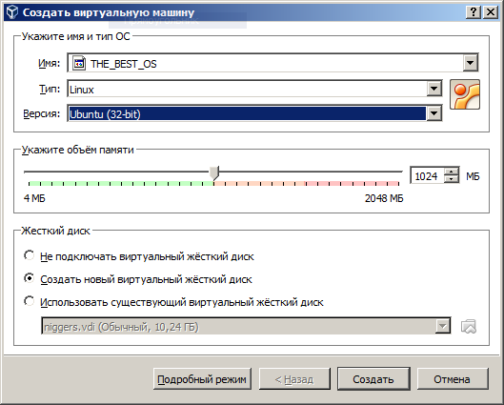Expand the Версия Ubuntu (32-bit) dropdown
Screen dimensions: 504x405
click(x=433, y=113)
